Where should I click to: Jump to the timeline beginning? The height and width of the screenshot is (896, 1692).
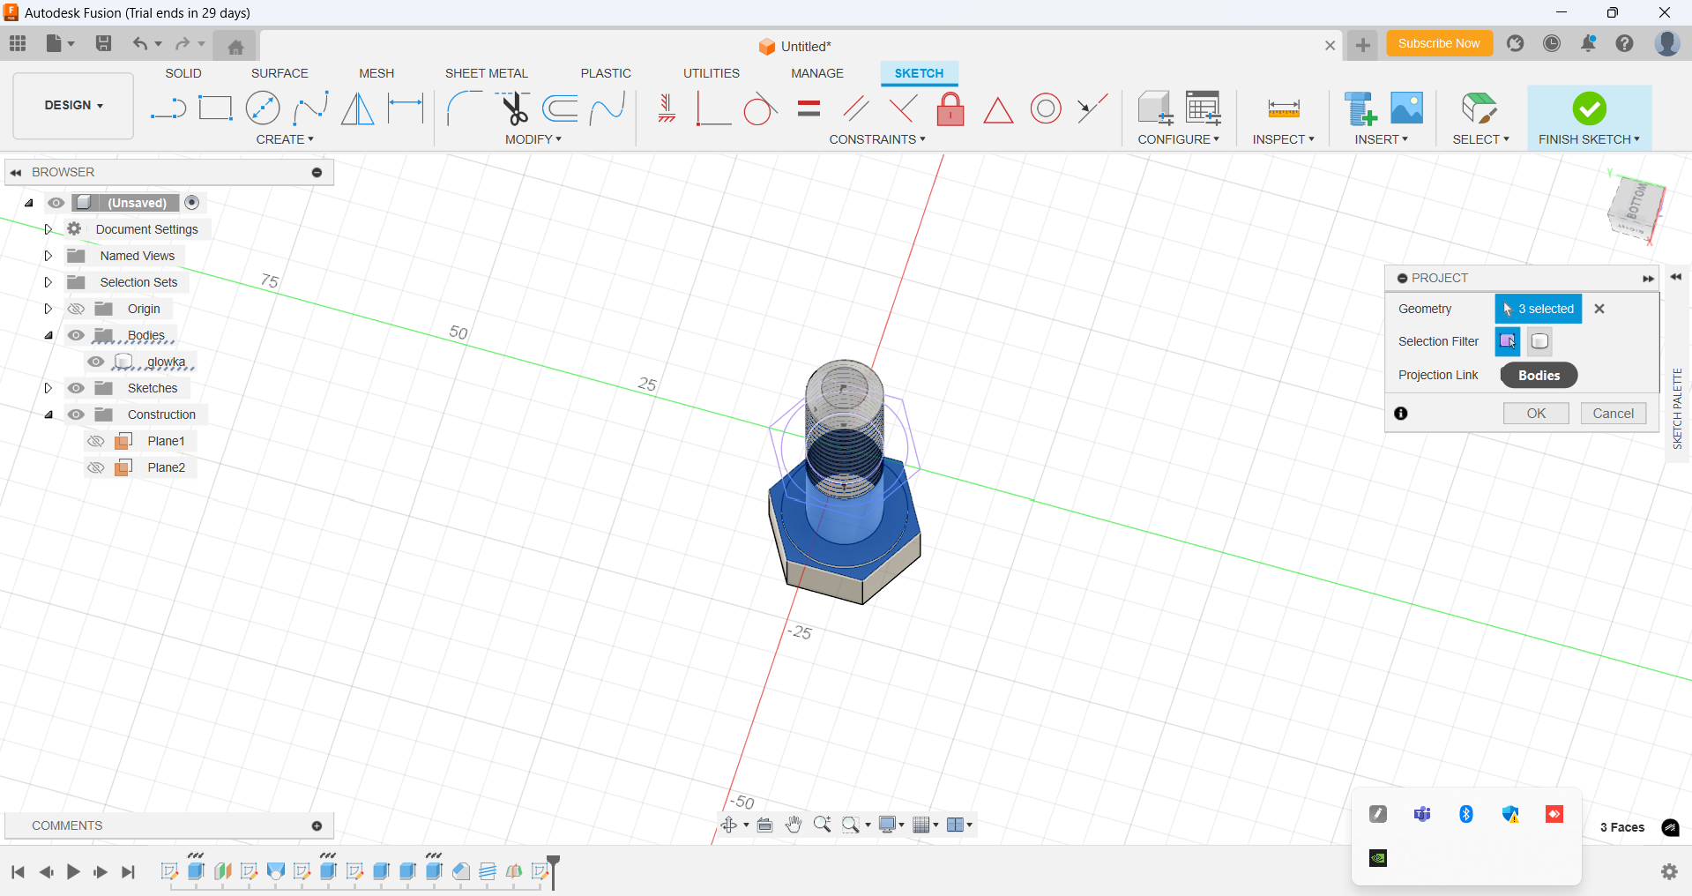pos(18,872)
